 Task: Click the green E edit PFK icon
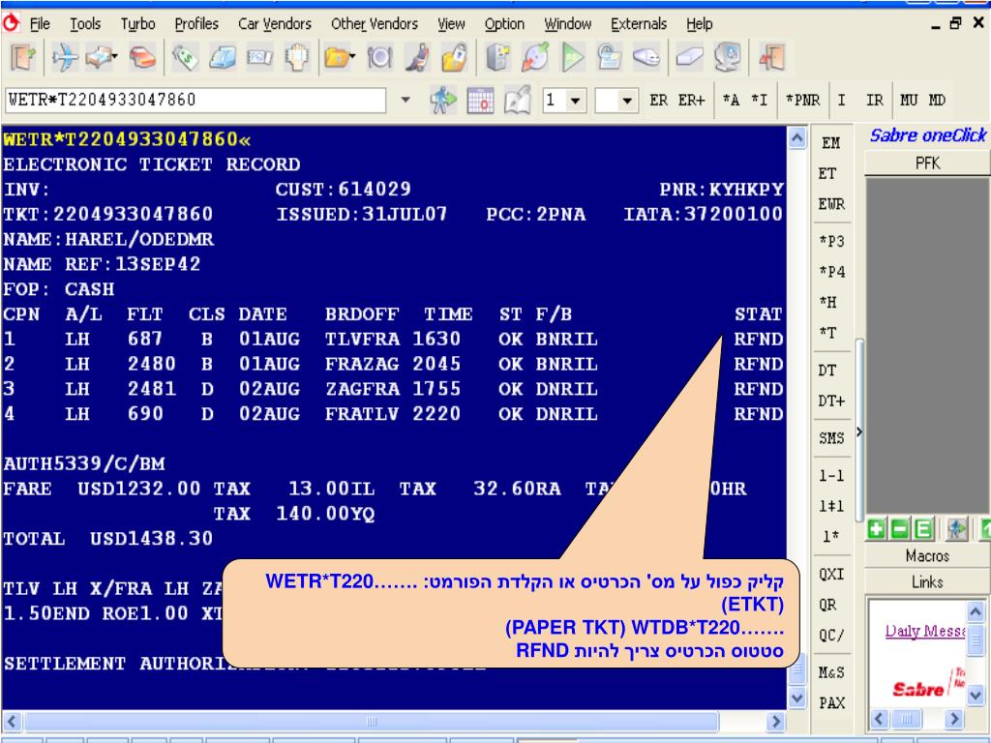click(x=922, y=529)
